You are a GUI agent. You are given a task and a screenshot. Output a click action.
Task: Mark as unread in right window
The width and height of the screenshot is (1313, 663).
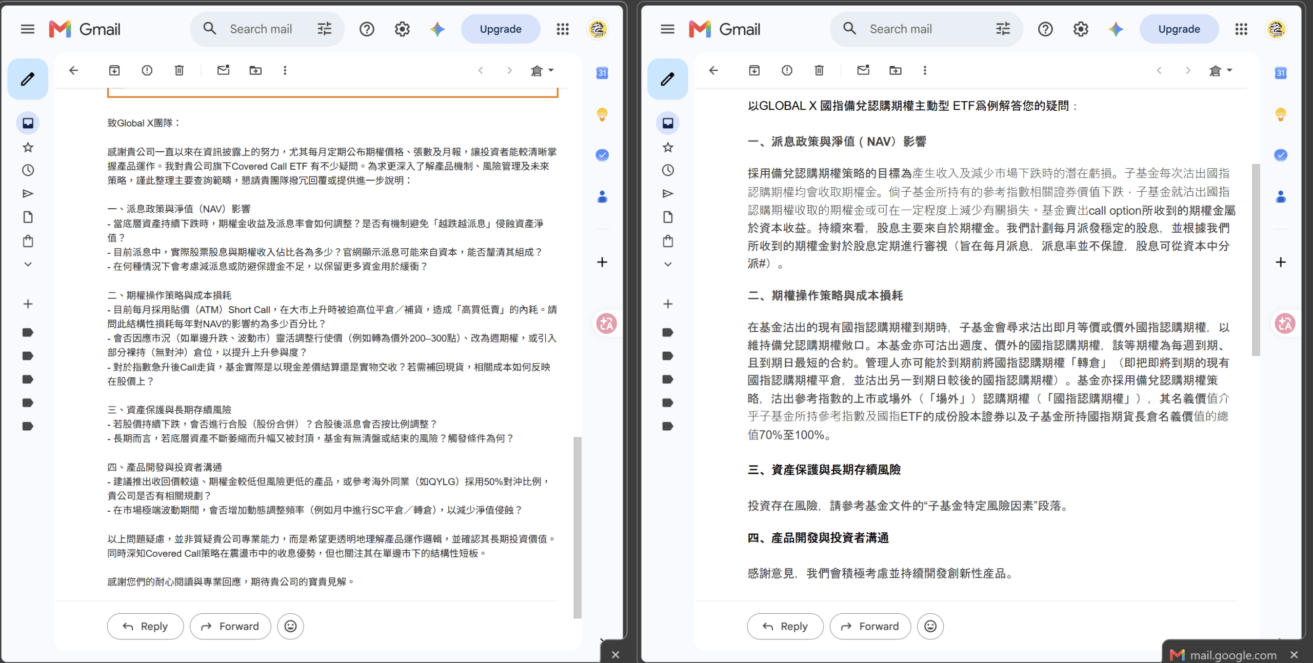(x=863, y=70)
